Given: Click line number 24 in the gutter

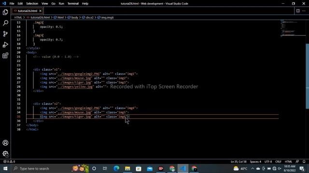Looking at the screenshot, I should [18, 69].
